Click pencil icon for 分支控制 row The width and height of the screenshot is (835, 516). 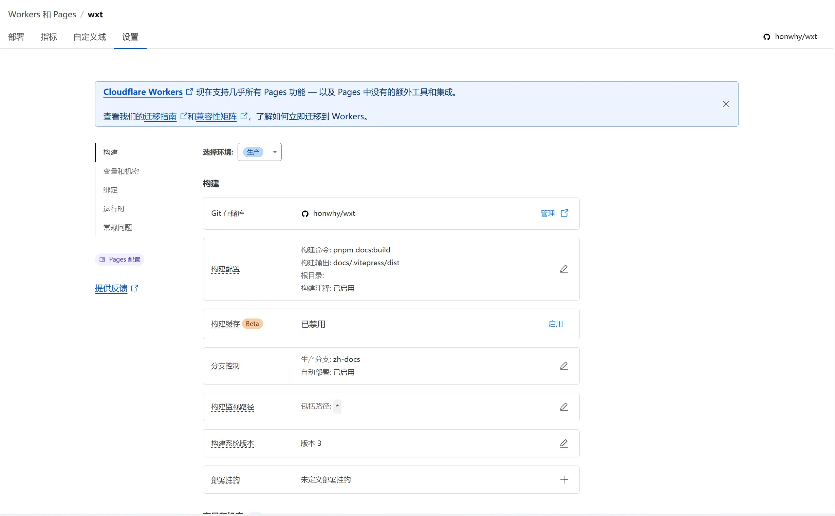pos(563,366)
